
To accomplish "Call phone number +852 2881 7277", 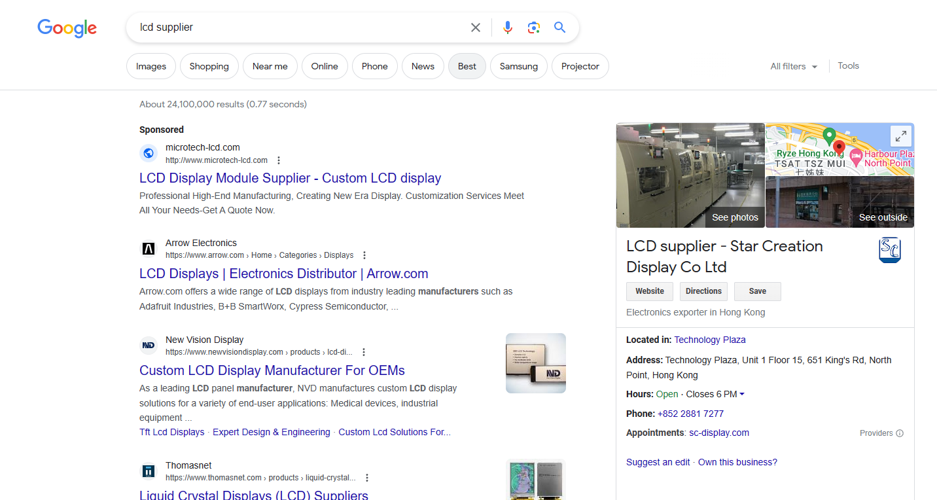I will [690, 414].
